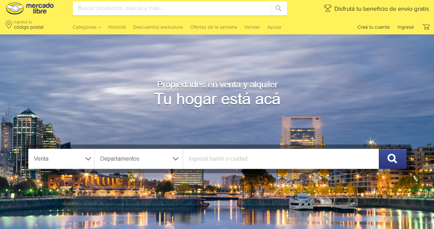Go to Descuentos exclusivos

(158, 27)
